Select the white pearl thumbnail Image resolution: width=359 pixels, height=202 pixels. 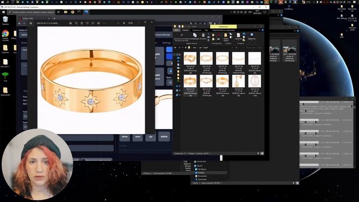tap(255, 81)
